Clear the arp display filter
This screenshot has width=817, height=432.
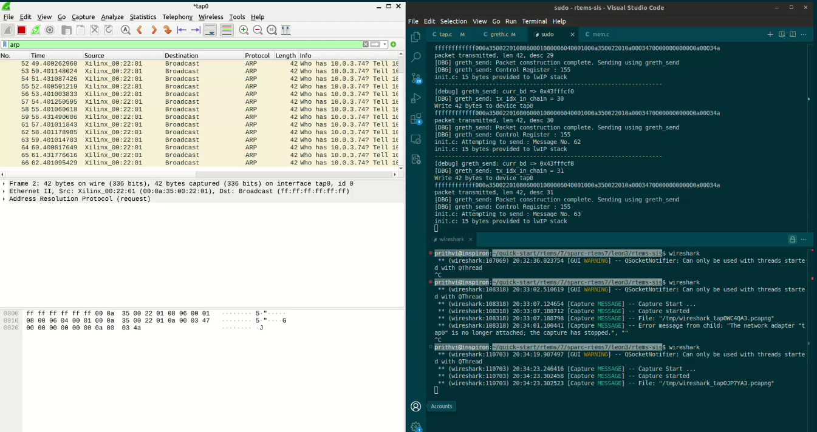click(x=366, y=44)
